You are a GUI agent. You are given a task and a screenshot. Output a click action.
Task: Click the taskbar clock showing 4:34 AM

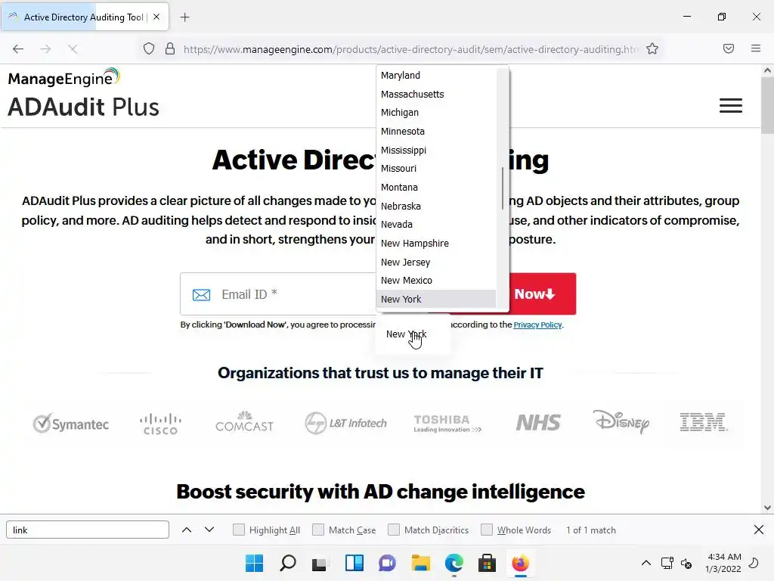coord(723,563)
